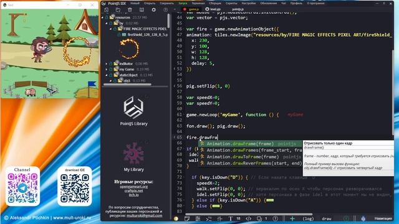Image resolution: width=399 pixels, height=224 pixels.
Task: Fold code at line 53 gutter arrow
Action: pos(175,69)
